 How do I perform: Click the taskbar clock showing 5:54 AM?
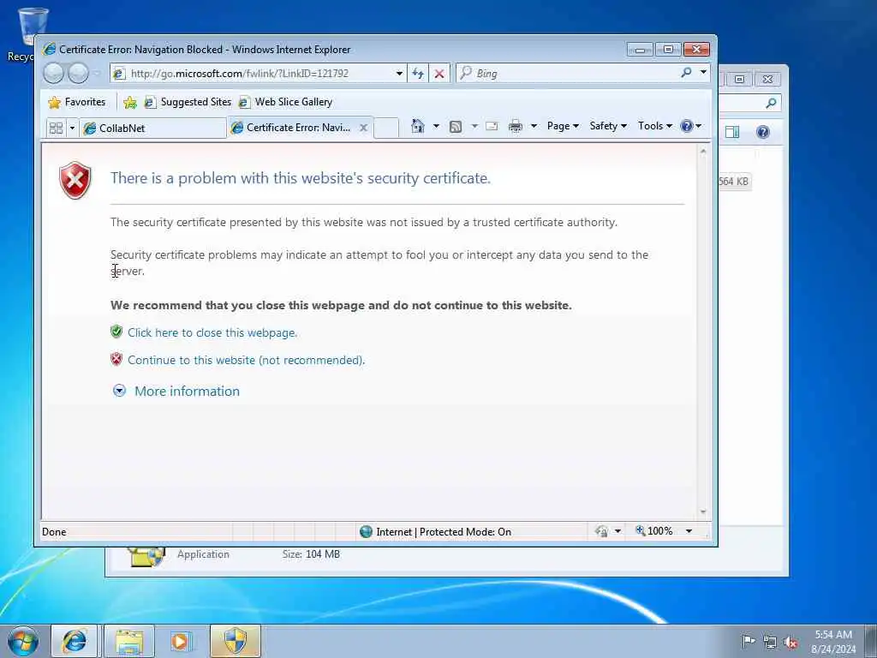[833, 641]
